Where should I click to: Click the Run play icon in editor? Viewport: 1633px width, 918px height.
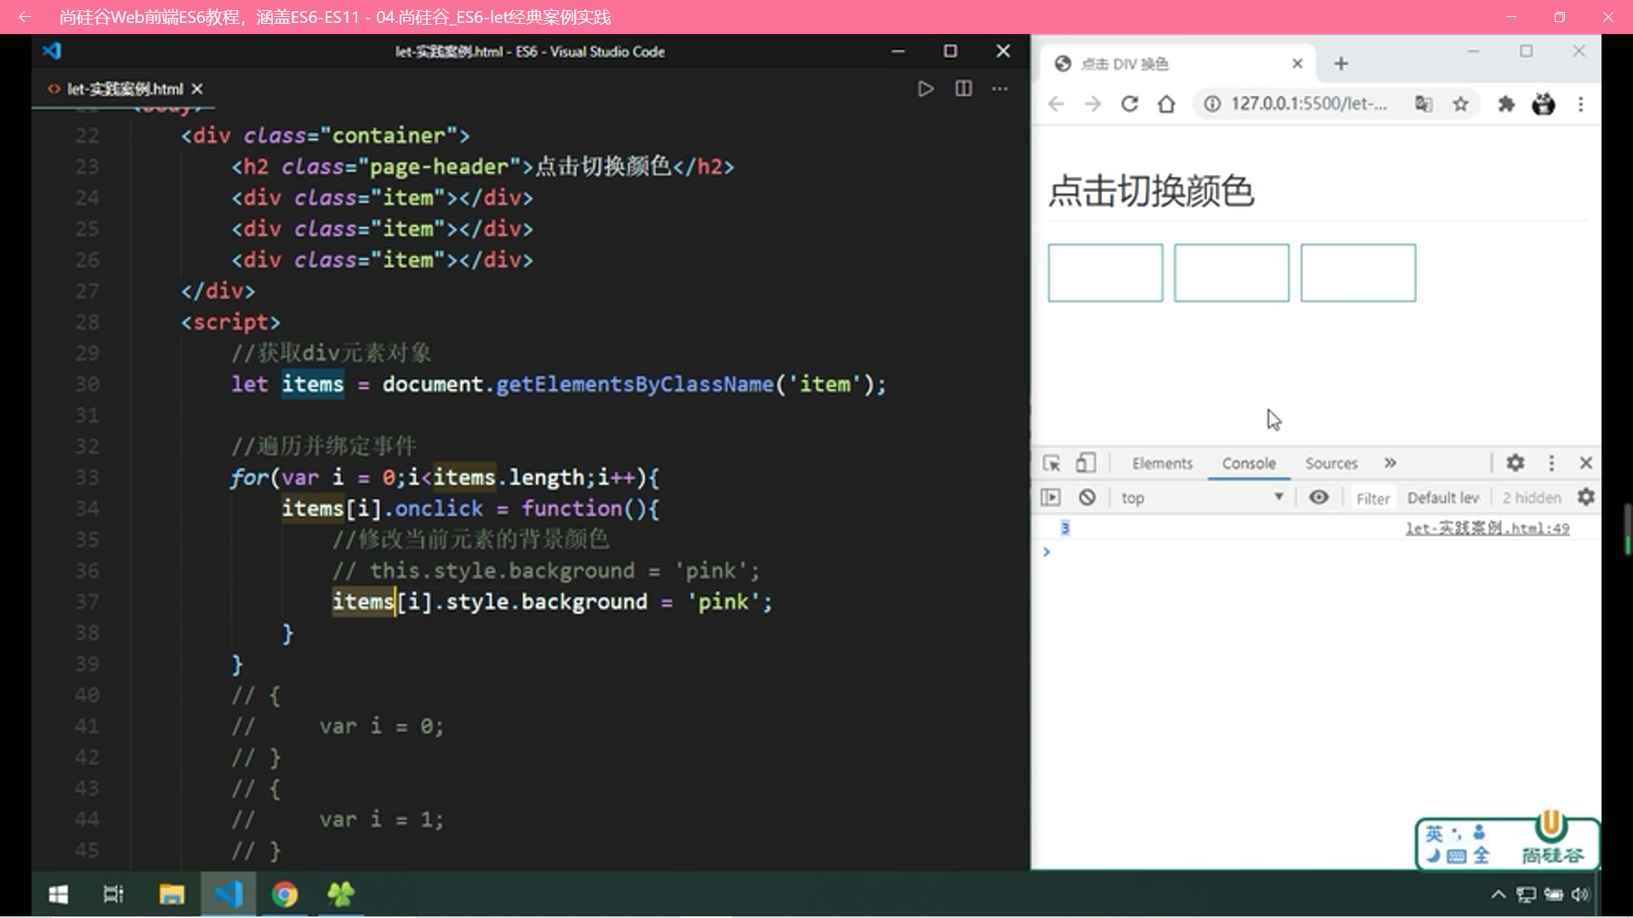click(925, 88)
